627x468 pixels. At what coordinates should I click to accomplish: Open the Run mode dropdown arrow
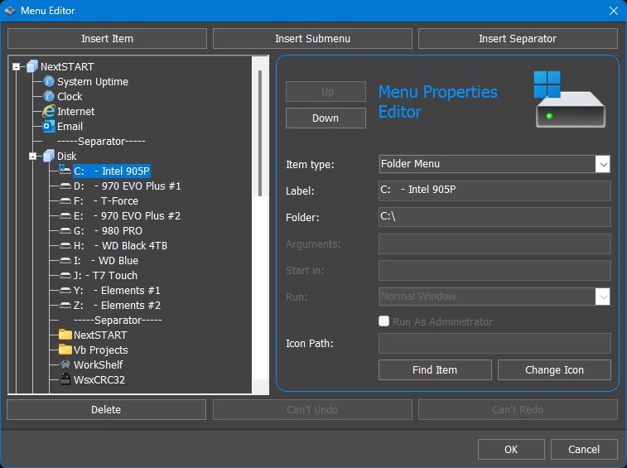tap(602, 297)
